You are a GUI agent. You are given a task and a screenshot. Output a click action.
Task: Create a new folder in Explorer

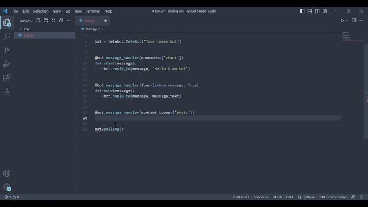[x=46, y=21]
